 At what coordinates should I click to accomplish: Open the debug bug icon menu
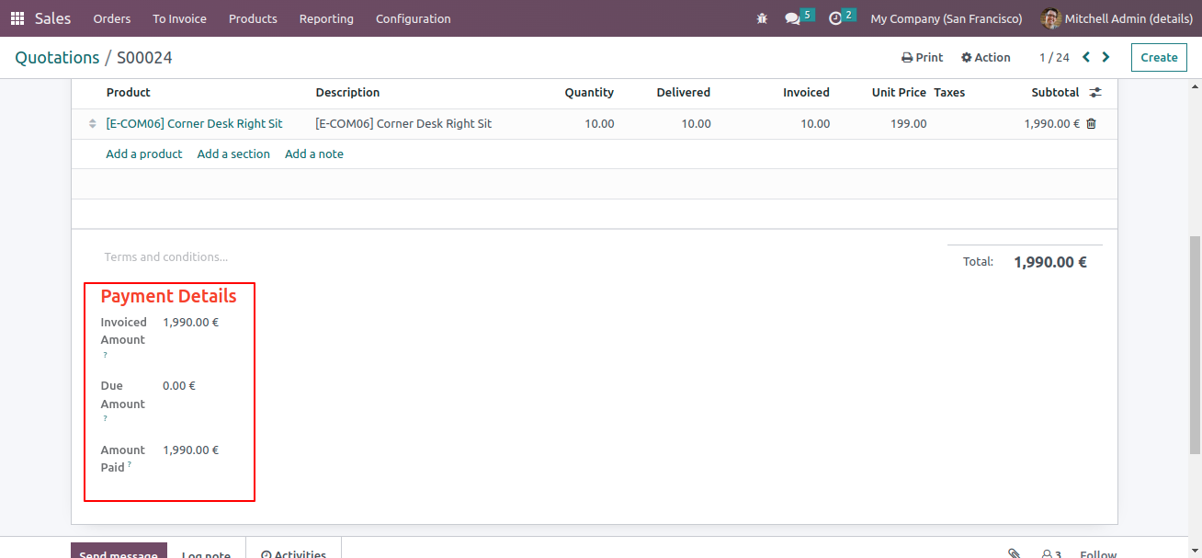[x=762, y=18]
